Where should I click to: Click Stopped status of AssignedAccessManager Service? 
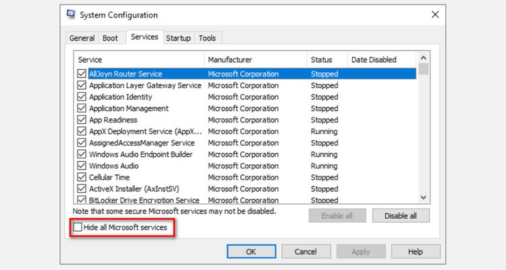325,143
